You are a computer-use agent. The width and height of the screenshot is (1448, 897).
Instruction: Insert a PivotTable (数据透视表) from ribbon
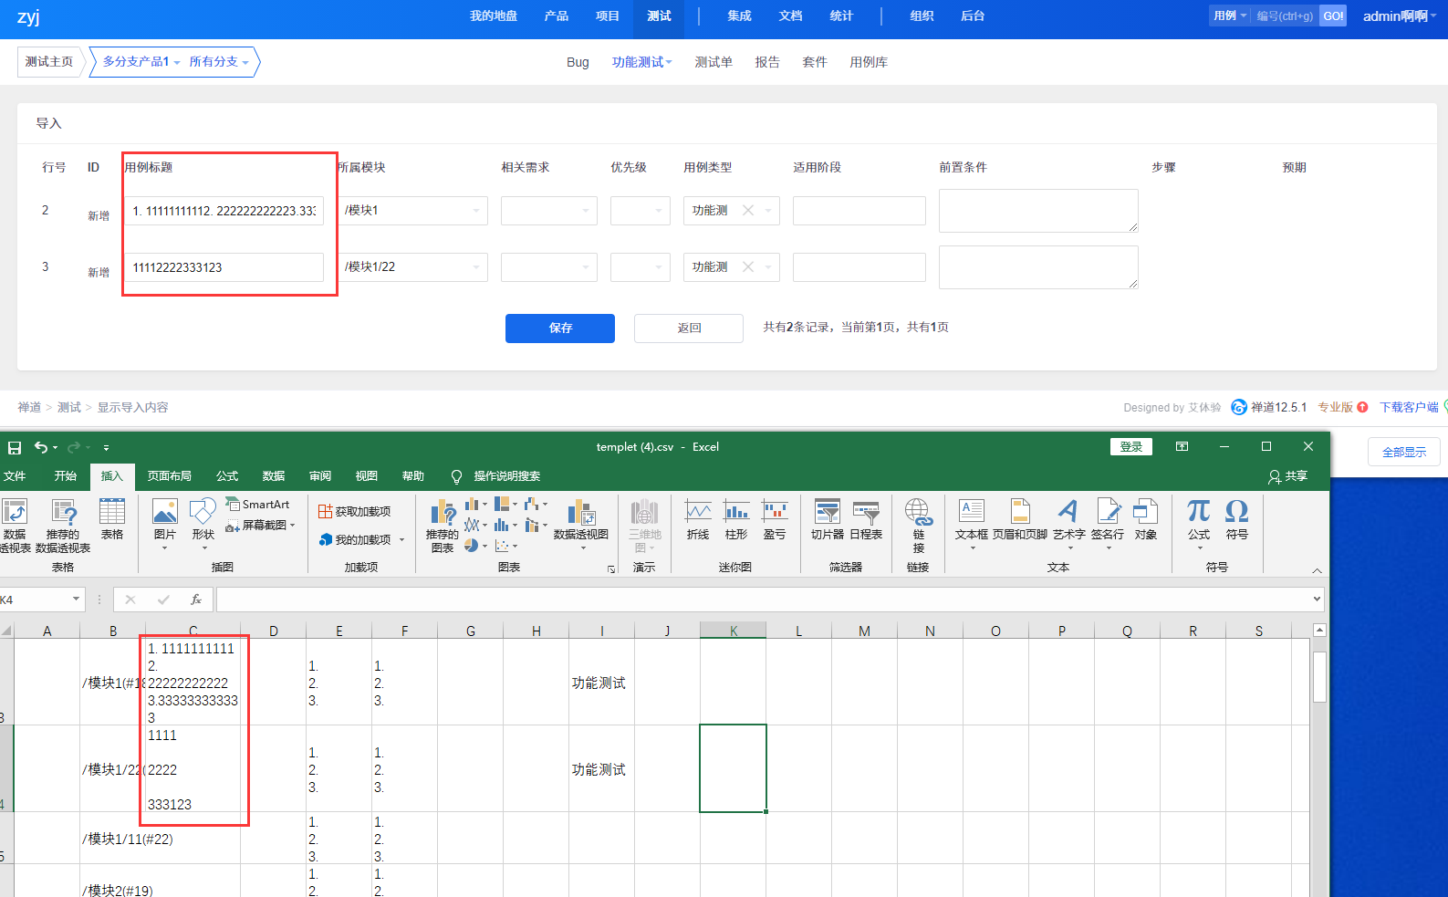(x=15, y=526)
